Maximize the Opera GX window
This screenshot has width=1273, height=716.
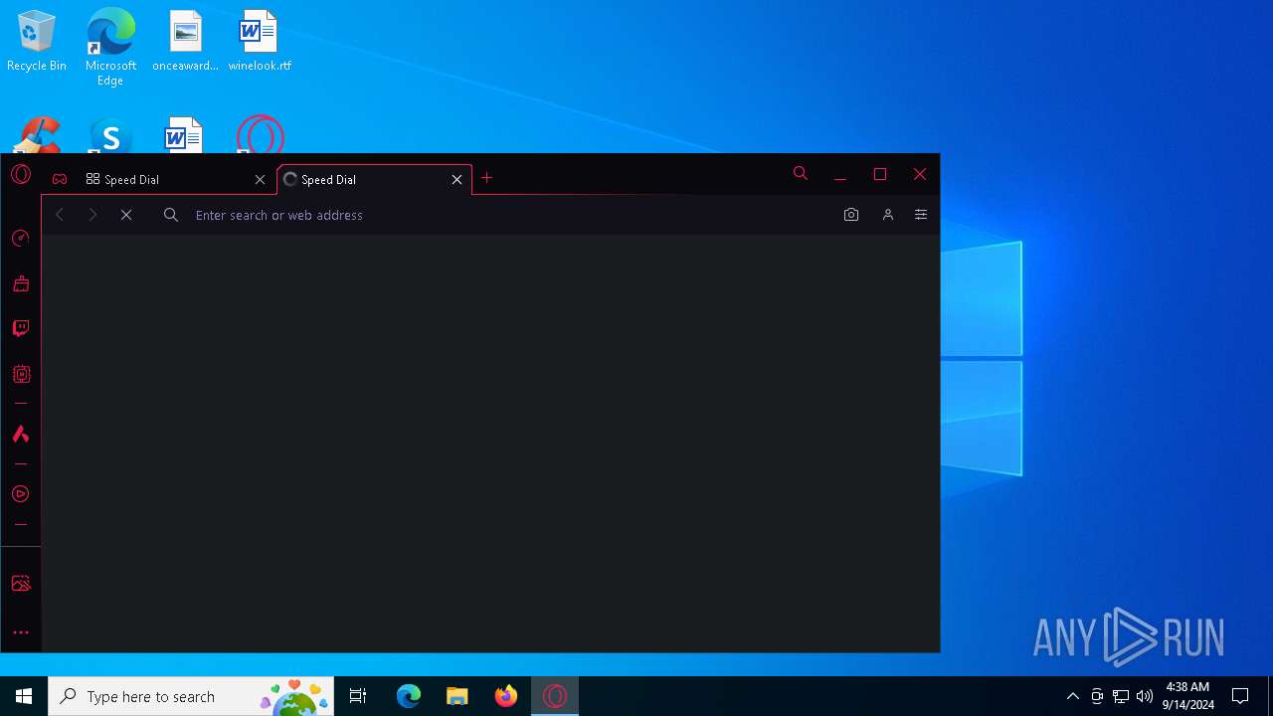coord(880,174)
